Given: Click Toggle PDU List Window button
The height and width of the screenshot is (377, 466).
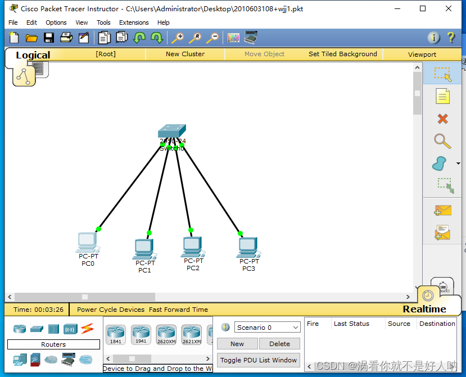Looking at the screenshot, I should (258, 360).
